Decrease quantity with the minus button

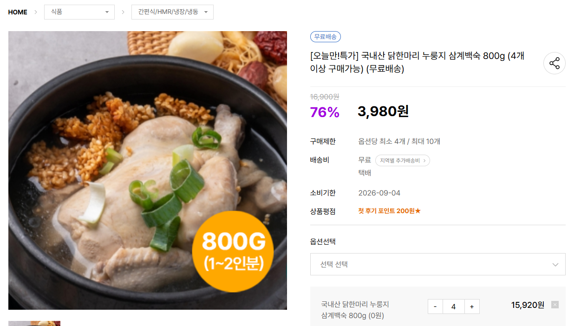pyautogui.click(x=435, y=306)
